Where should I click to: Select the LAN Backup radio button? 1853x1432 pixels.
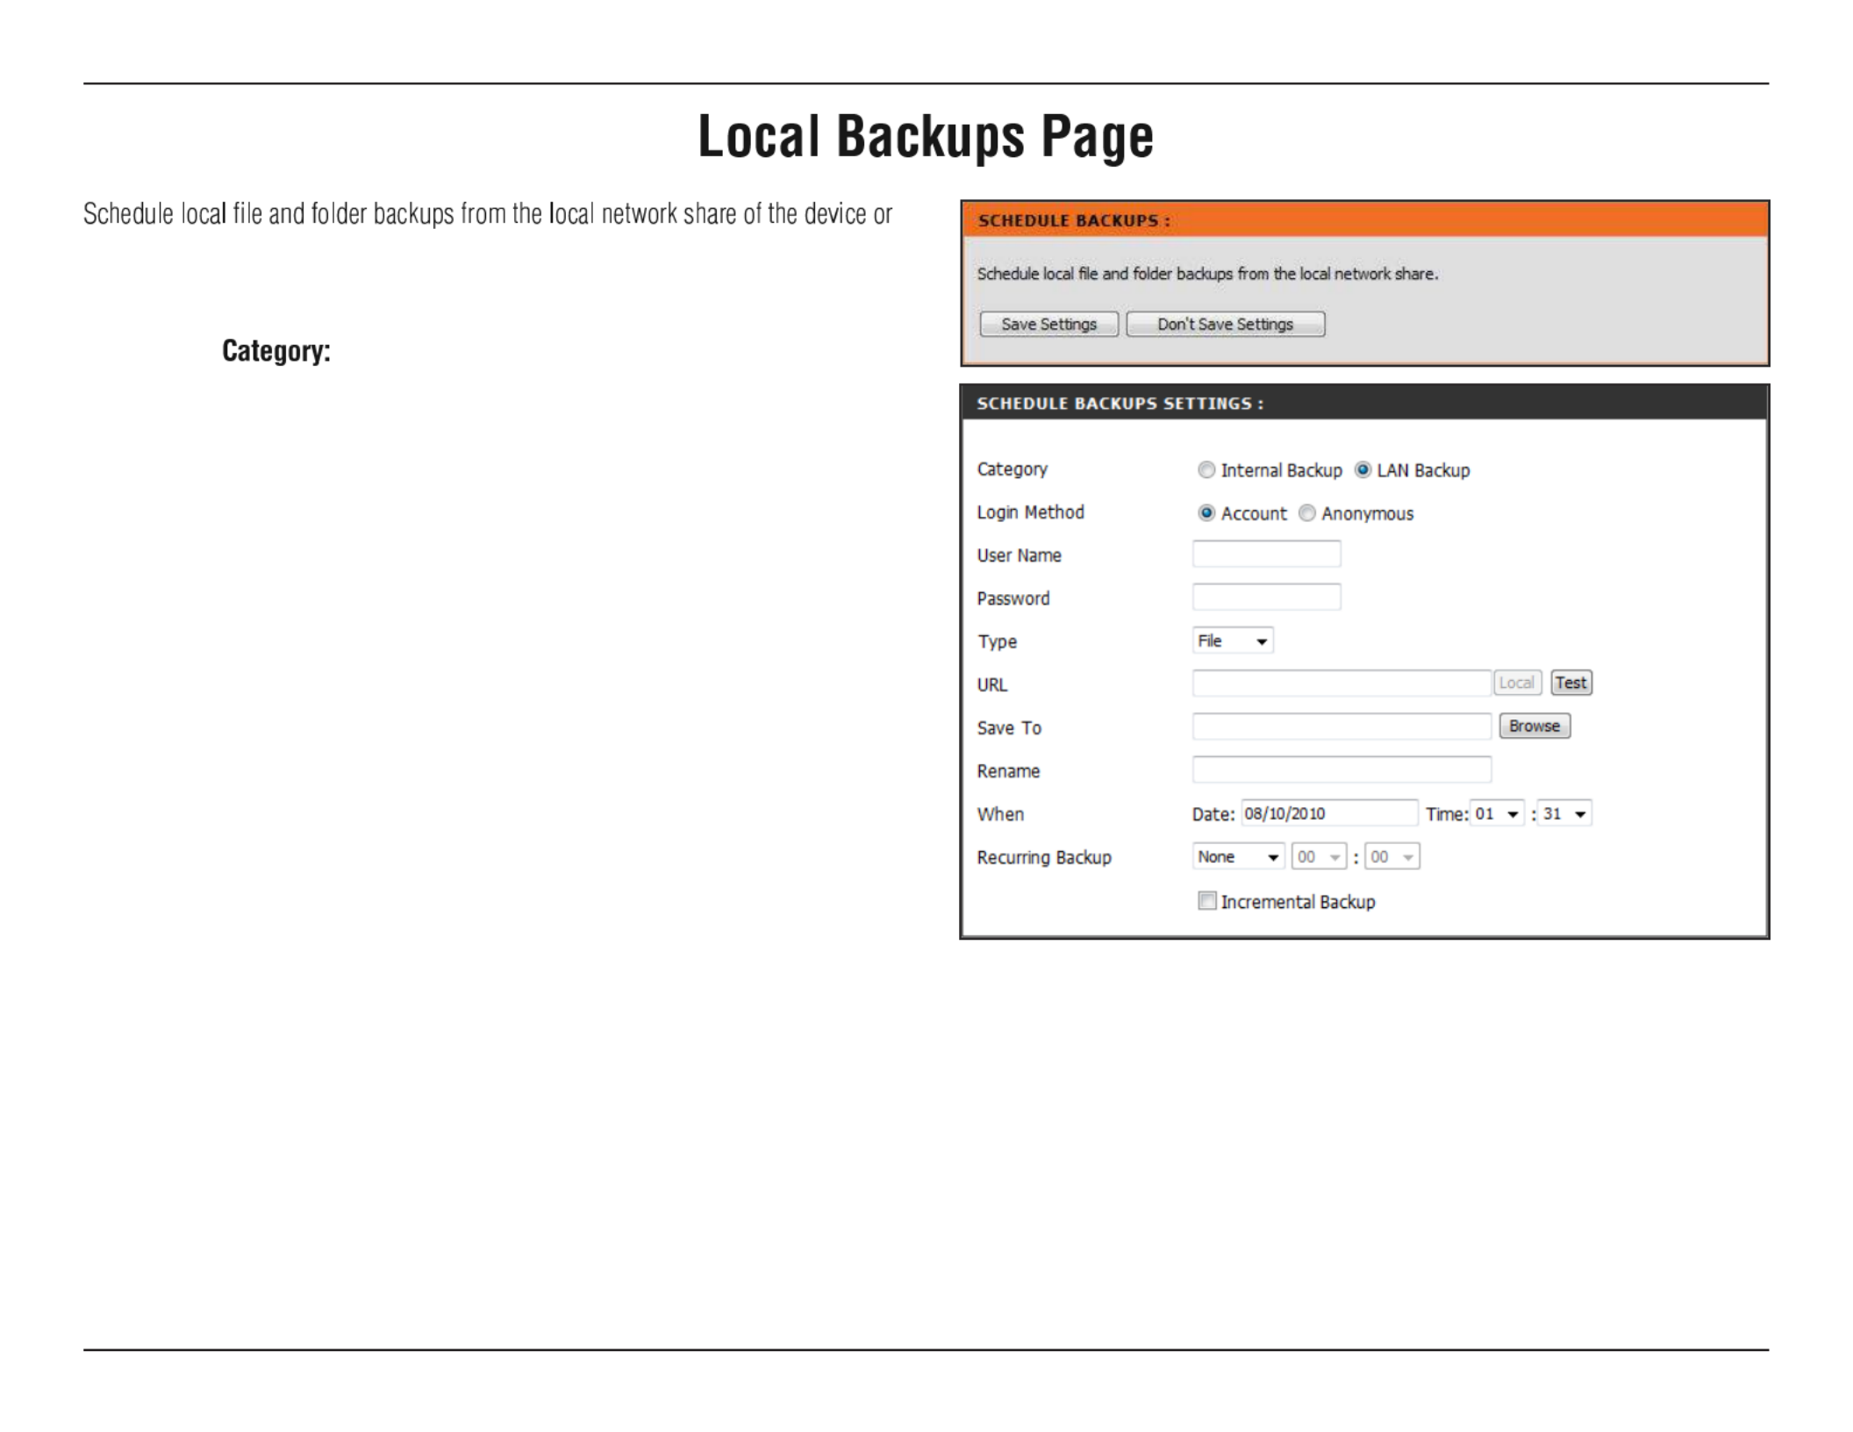1363,470
